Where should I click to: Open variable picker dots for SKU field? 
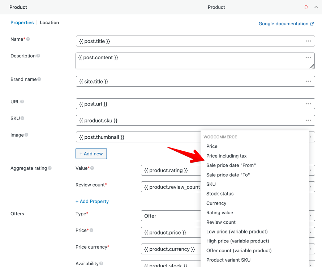point(308,120)
